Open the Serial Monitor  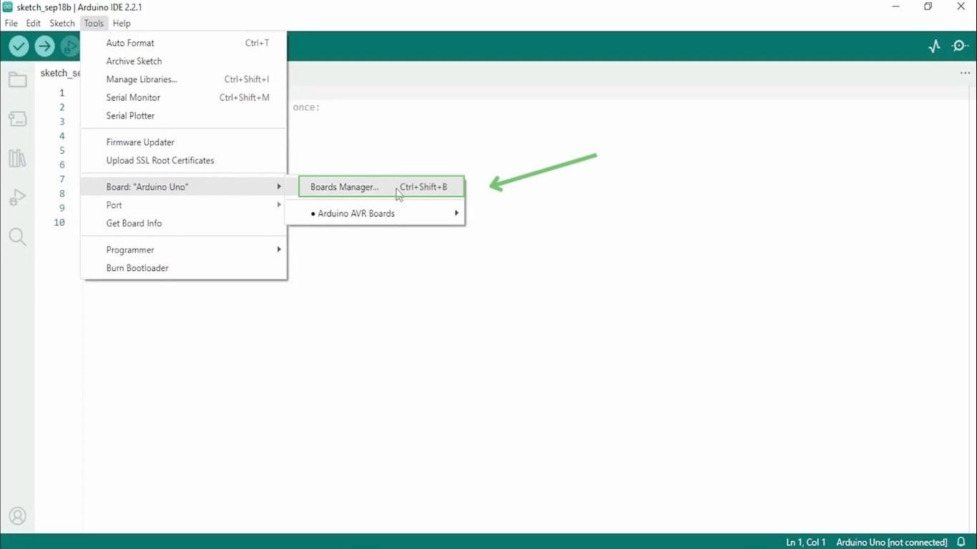[x=133, y=97]
